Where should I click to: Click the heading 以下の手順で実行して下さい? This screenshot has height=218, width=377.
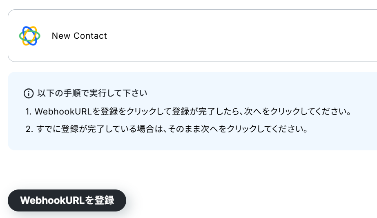pos(92,93)
